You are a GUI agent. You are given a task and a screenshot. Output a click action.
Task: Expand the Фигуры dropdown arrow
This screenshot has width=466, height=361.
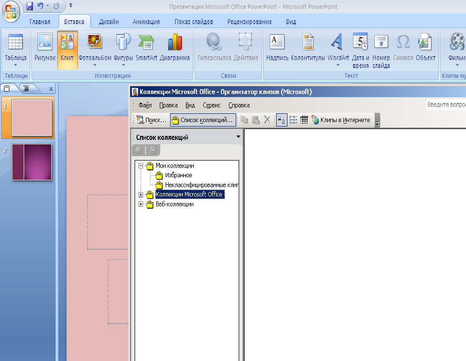pos(123,65)
